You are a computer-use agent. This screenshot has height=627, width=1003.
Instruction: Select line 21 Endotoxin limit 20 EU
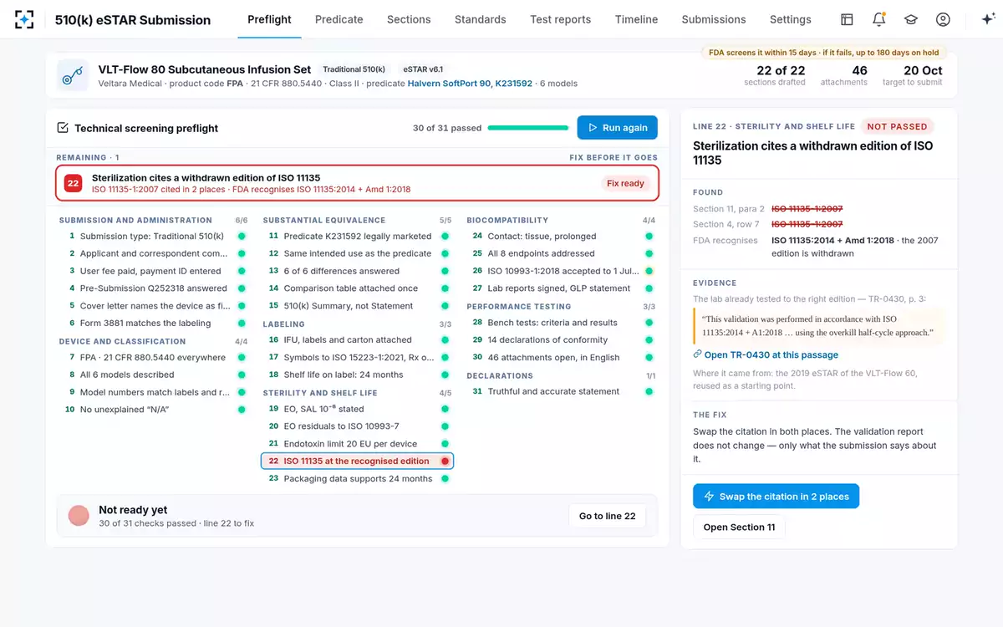357,444
